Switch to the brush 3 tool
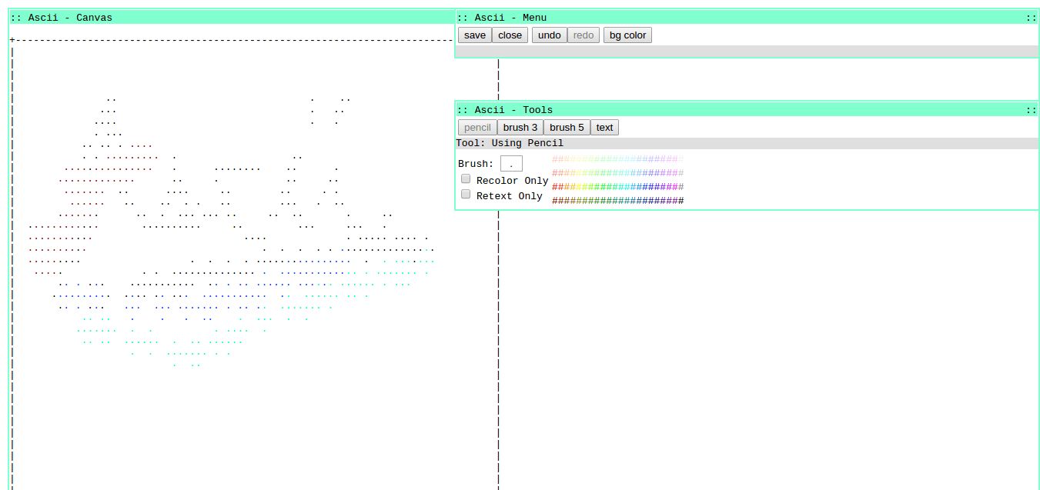 point(520,127)
